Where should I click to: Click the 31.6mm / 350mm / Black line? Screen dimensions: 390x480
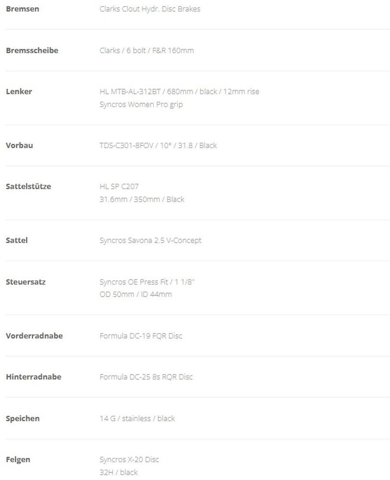(x=142, y=199)
